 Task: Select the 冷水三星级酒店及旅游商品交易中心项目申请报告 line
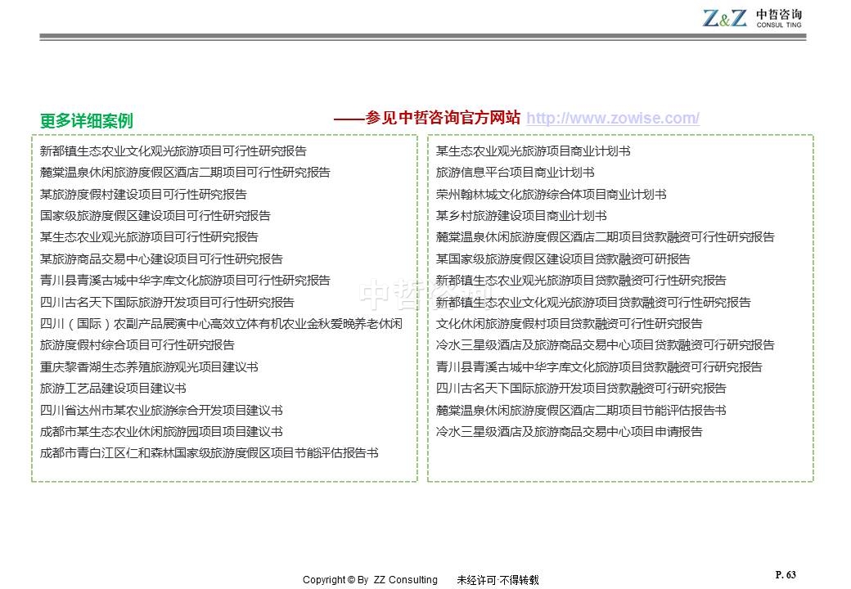pyautogui.click(x=569, y=432)
